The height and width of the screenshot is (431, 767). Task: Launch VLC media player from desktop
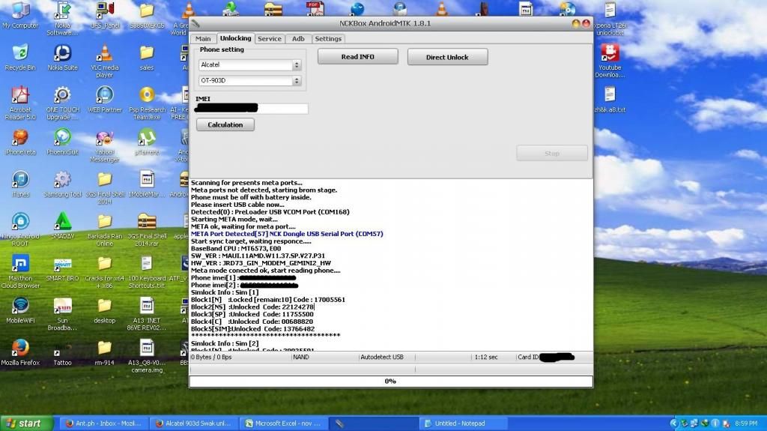point(105,53)
